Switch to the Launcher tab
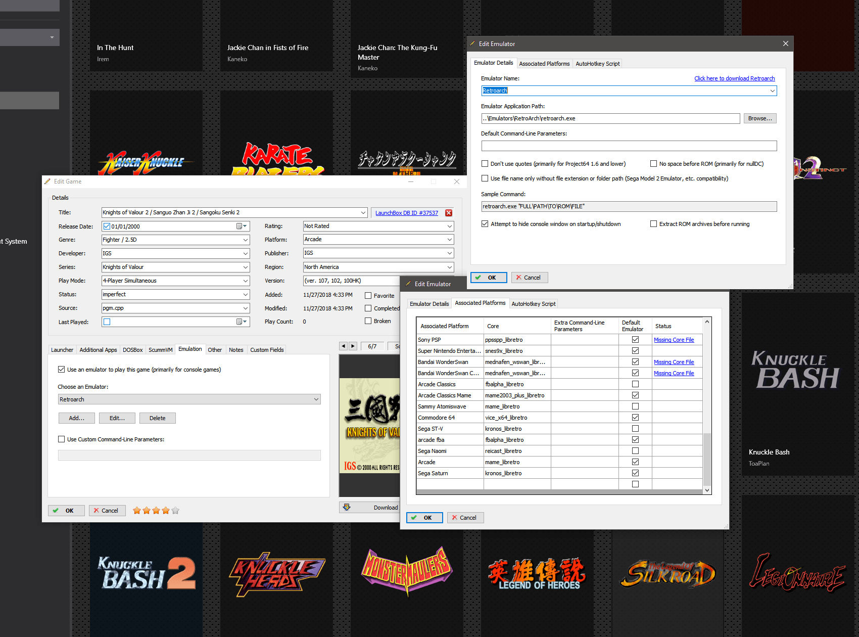The image size is (859, 637). click(x=62, y=350)
